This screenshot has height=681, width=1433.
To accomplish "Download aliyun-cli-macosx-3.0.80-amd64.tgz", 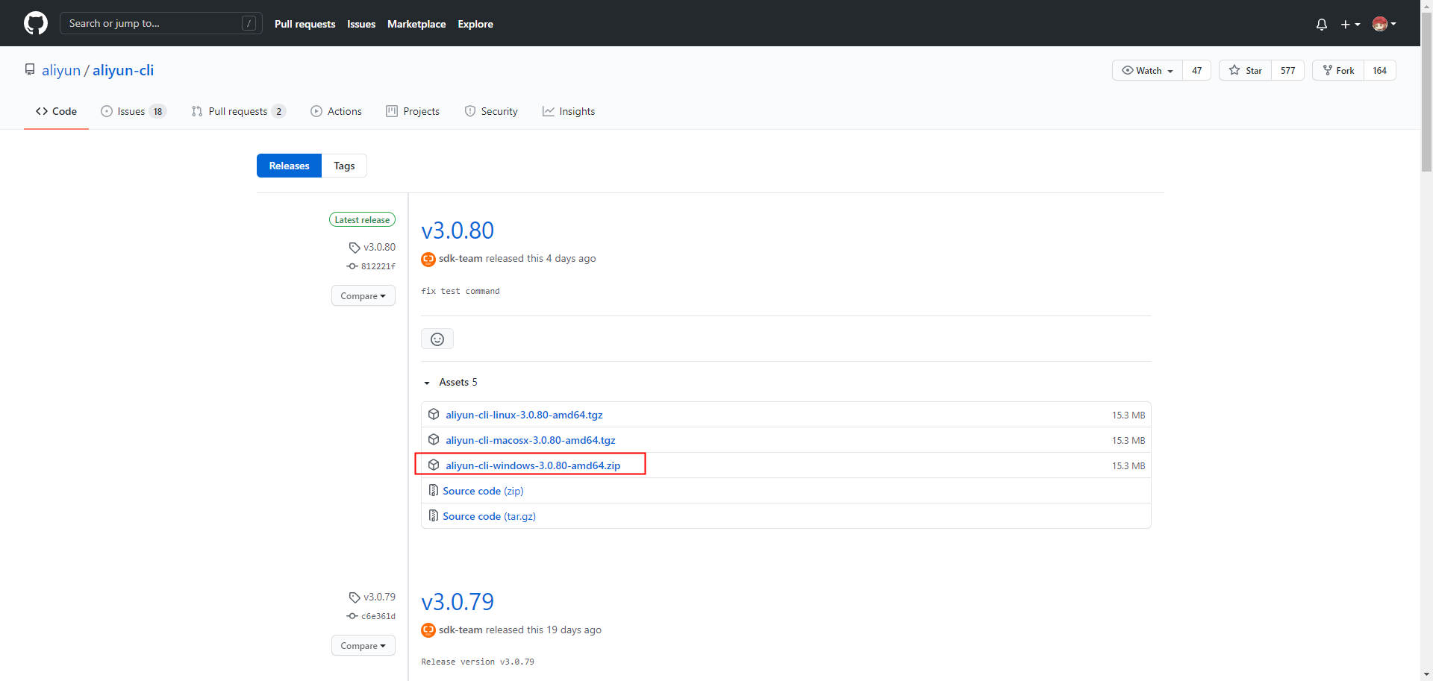I will [531, 440].
